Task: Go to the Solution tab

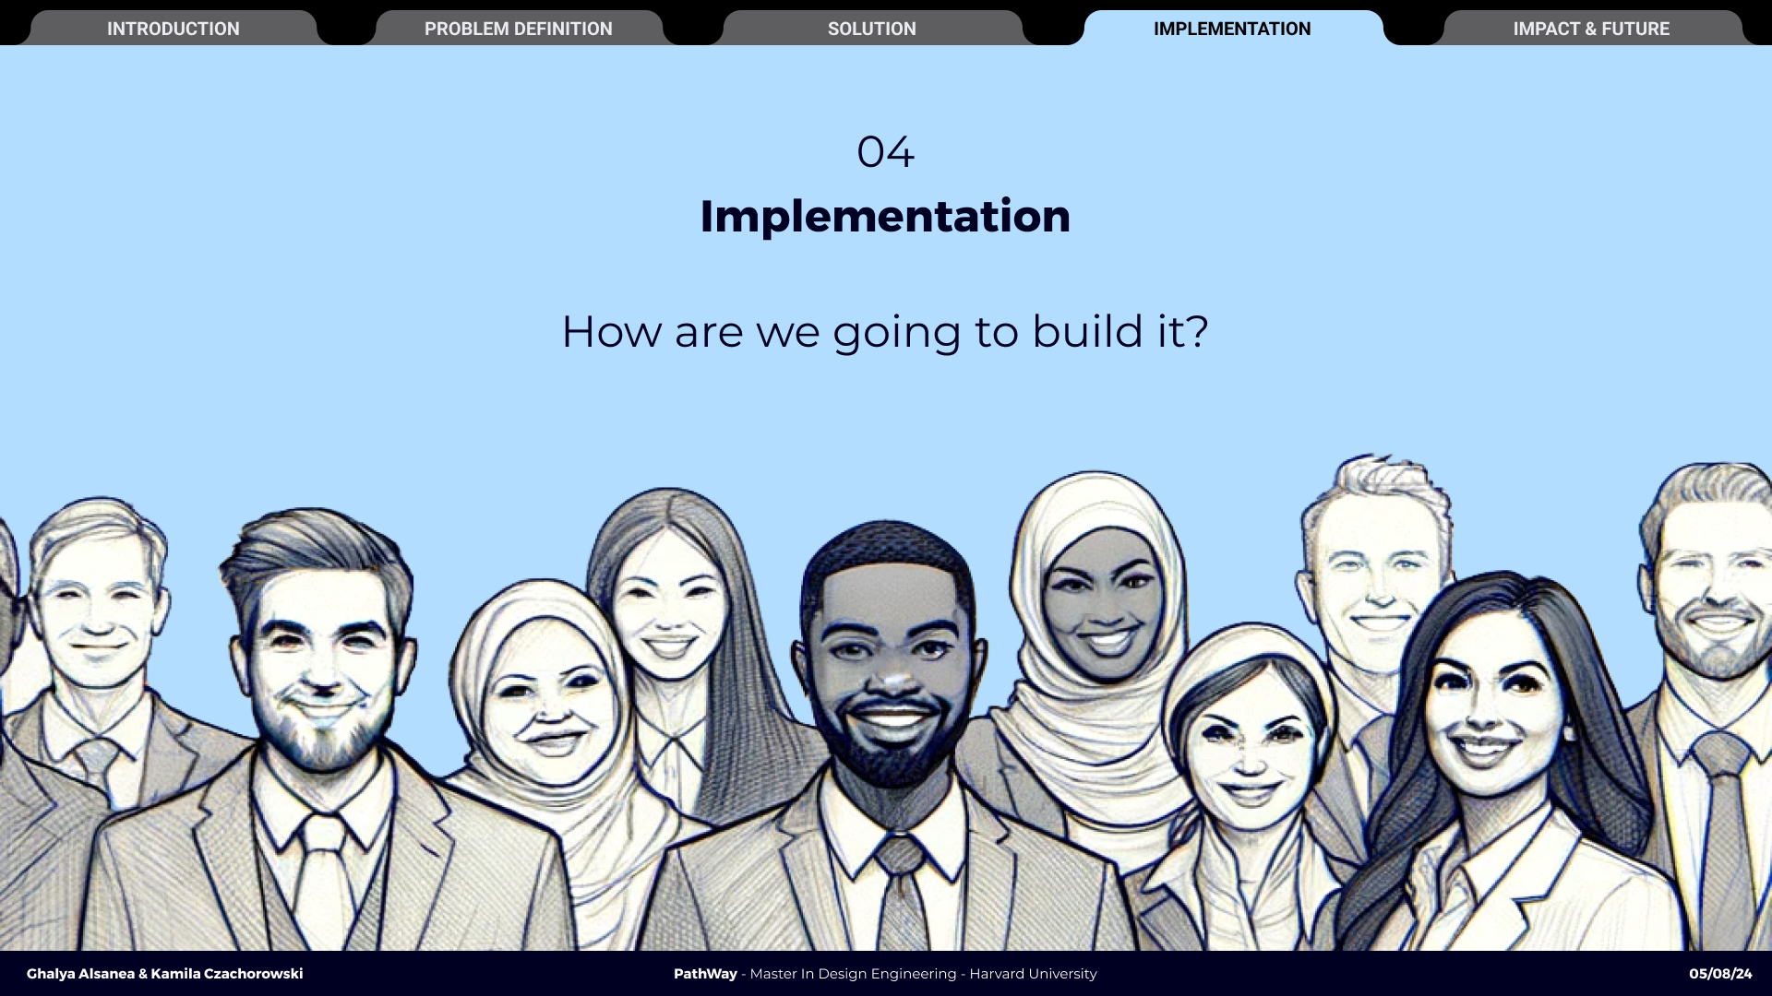Action: pos(872,29)
